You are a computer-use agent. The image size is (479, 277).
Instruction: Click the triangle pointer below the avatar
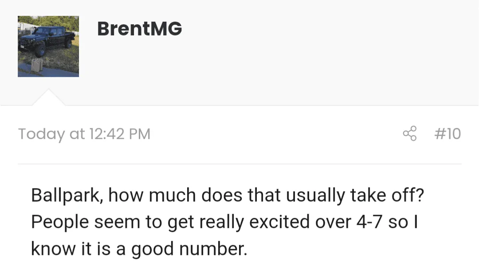(x=49, y=98)
